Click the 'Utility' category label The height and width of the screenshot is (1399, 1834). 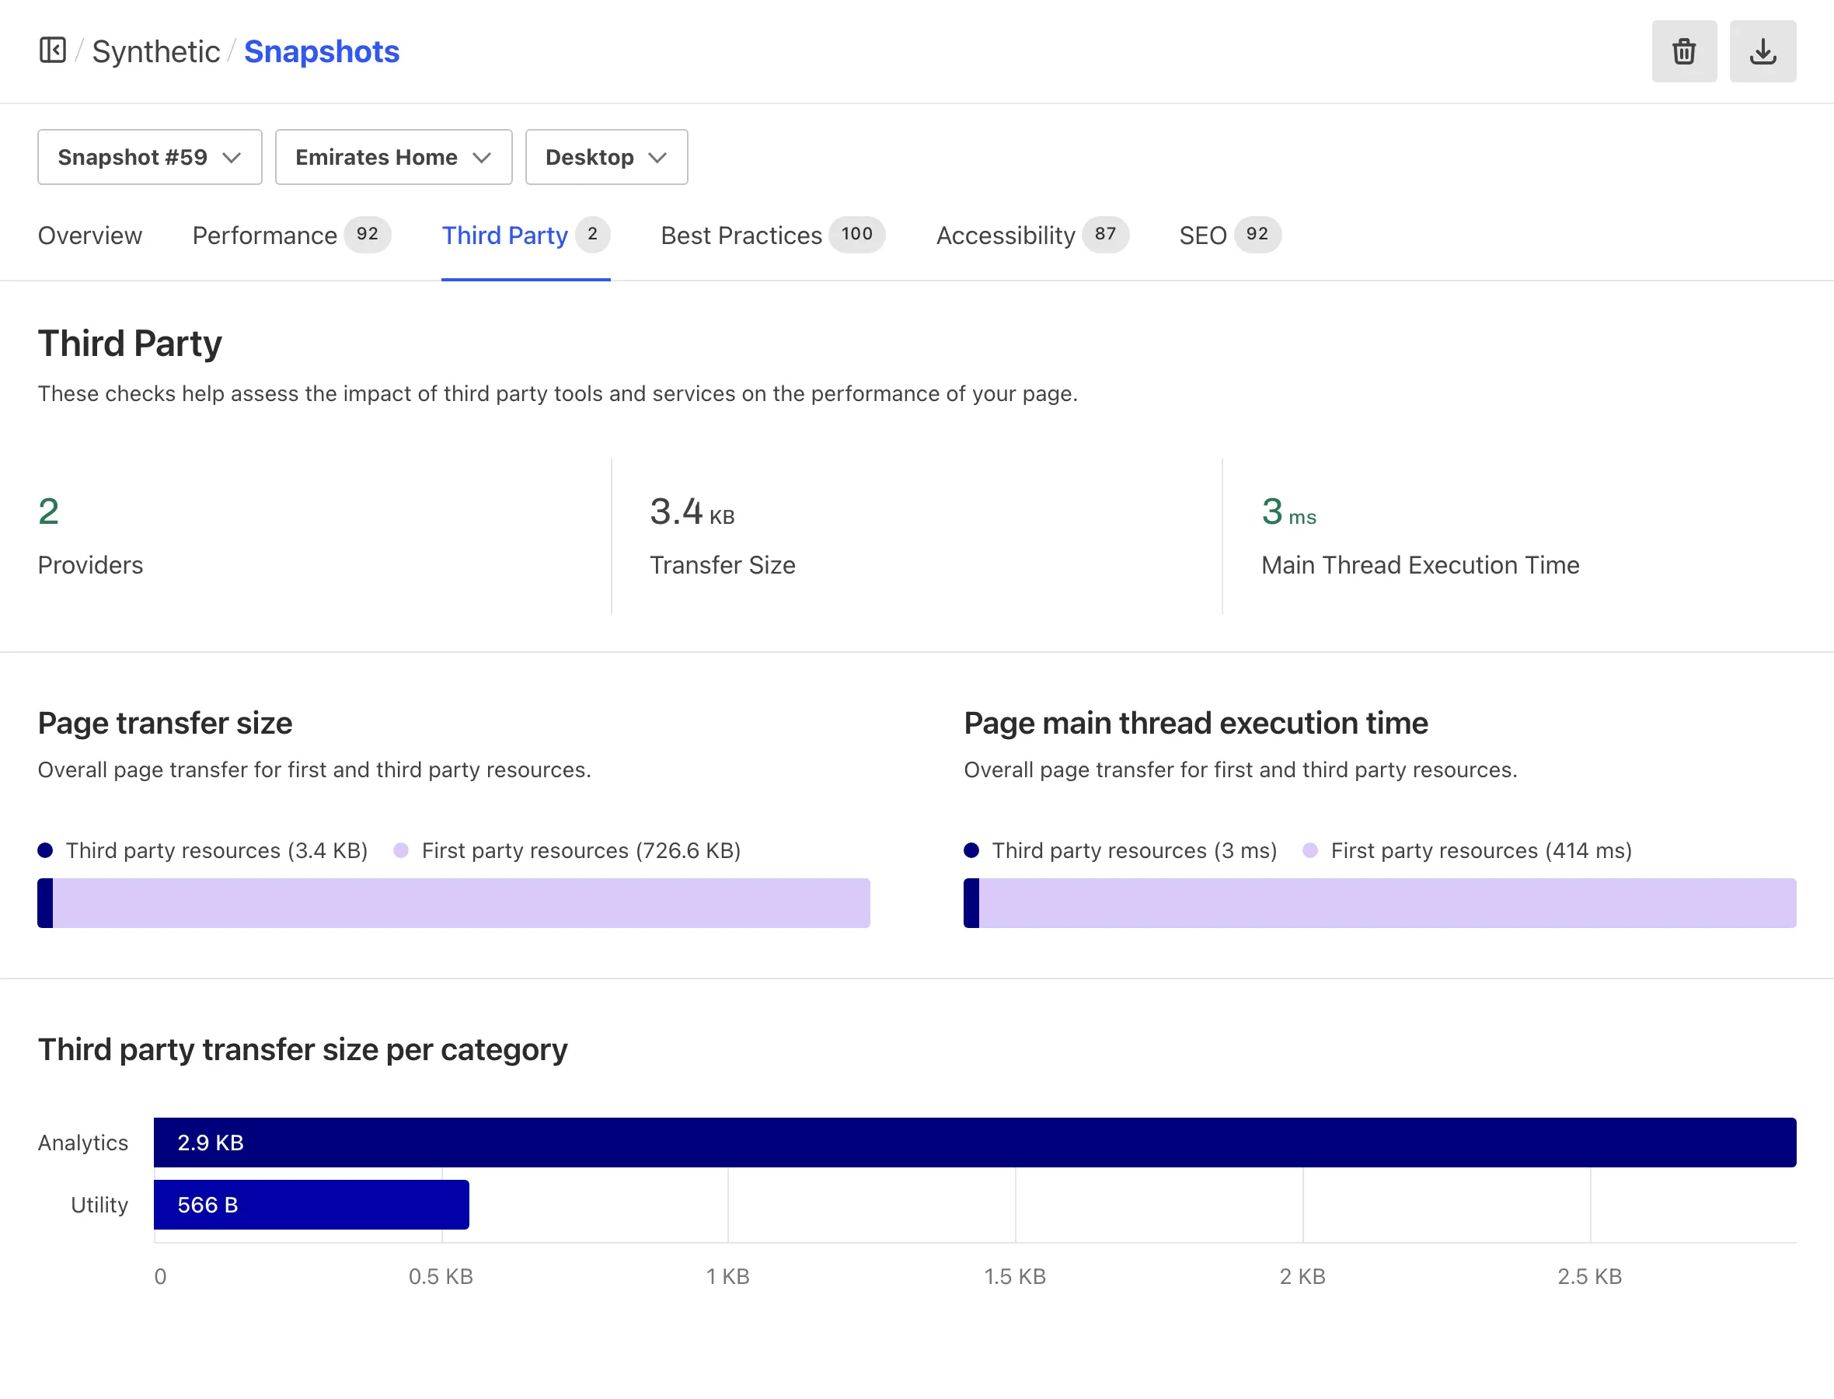pos(100,1205)
